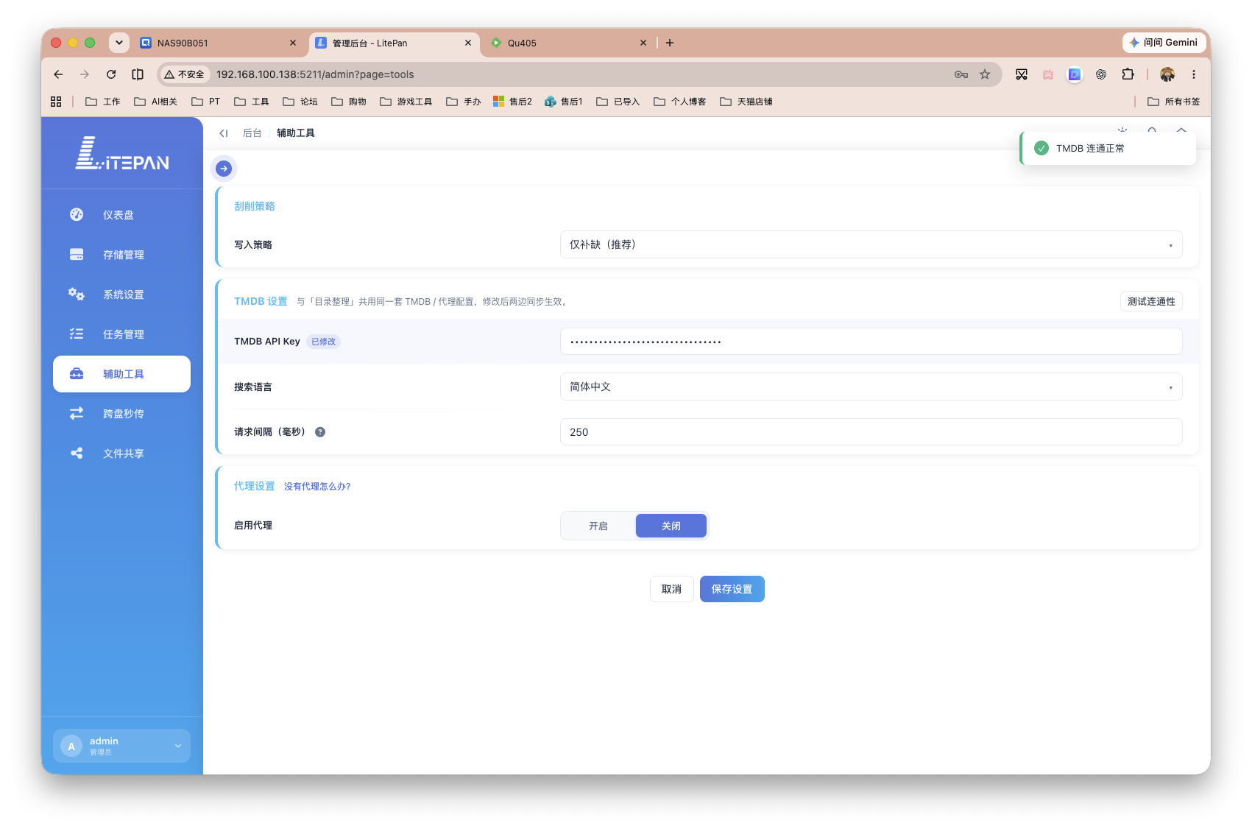
Task: Click the 文件共享 share icon in sidebar
Action: pyautogui.click(x=77, y=453)
